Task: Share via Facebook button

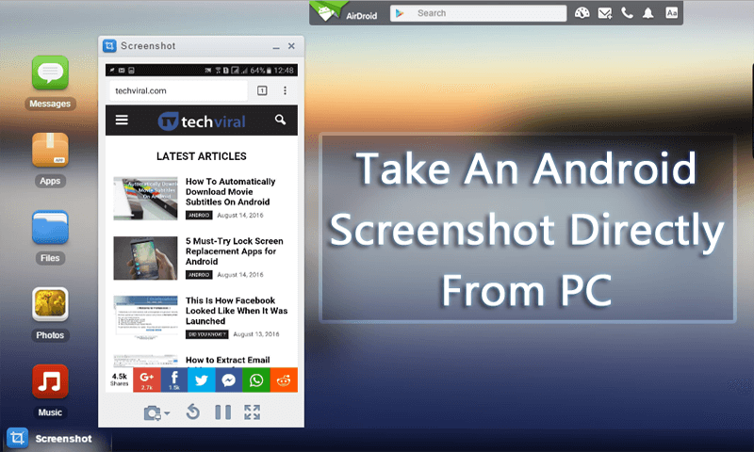Action: point(174,379)
